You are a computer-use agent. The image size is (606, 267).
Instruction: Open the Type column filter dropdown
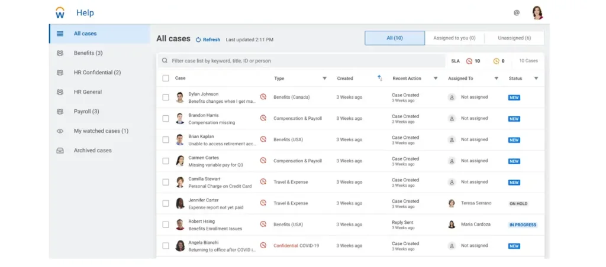point(324,78)
